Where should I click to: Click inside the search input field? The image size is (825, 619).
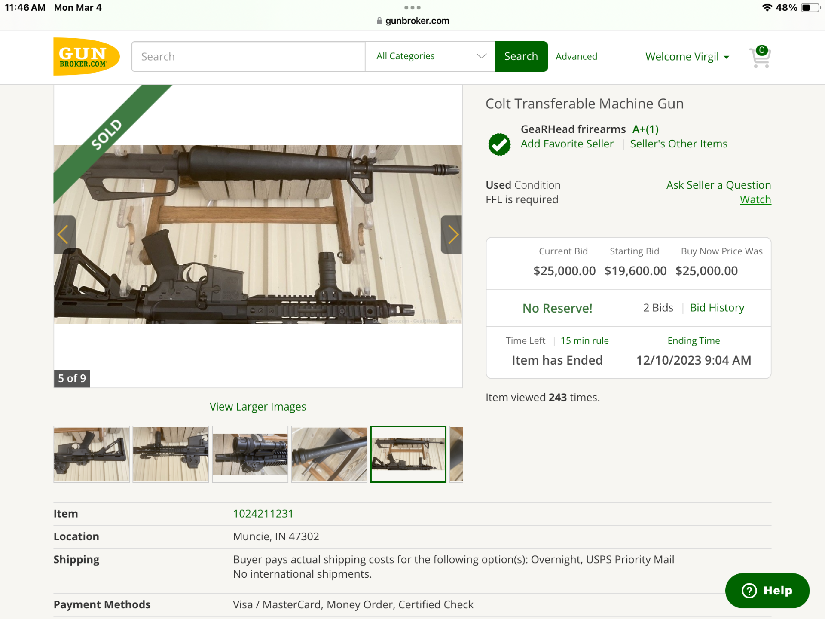248,56
